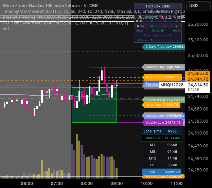Click the orange 24,865.50 price label

coord(198,74)
